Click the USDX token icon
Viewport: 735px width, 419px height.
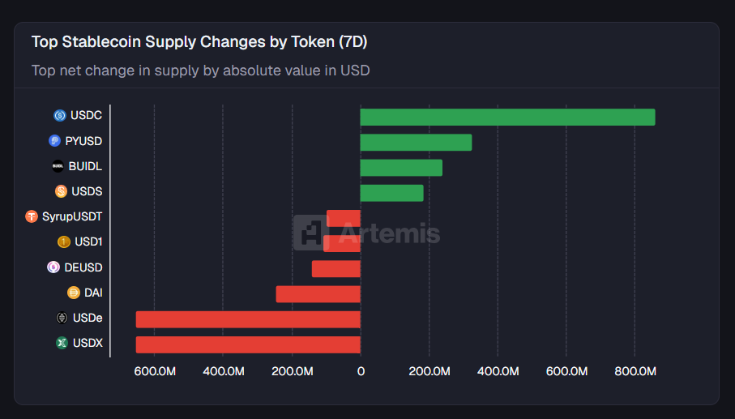click(62, 343)
